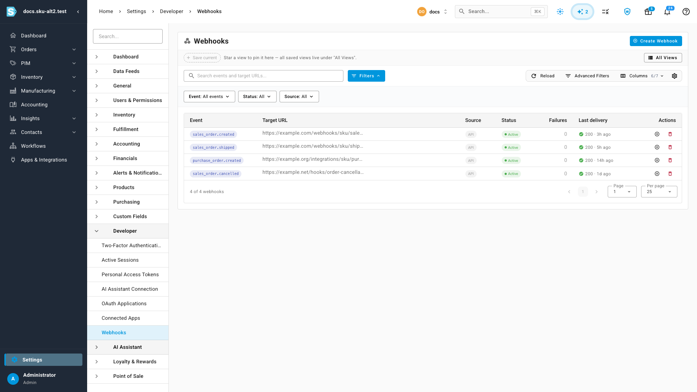
Task: Delete the purchase_order.created webhook
Action: click(670, 160)
